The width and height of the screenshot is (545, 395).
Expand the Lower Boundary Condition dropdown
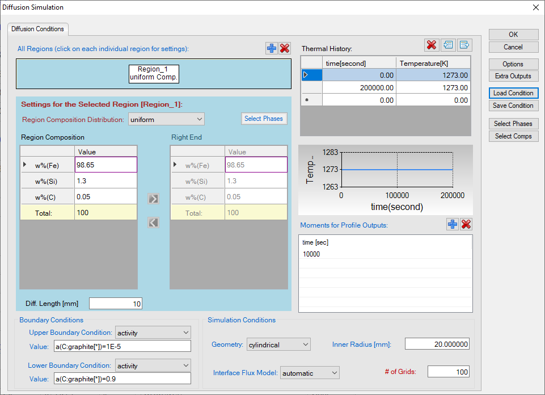pyautogui.click(x=153, y=365)
